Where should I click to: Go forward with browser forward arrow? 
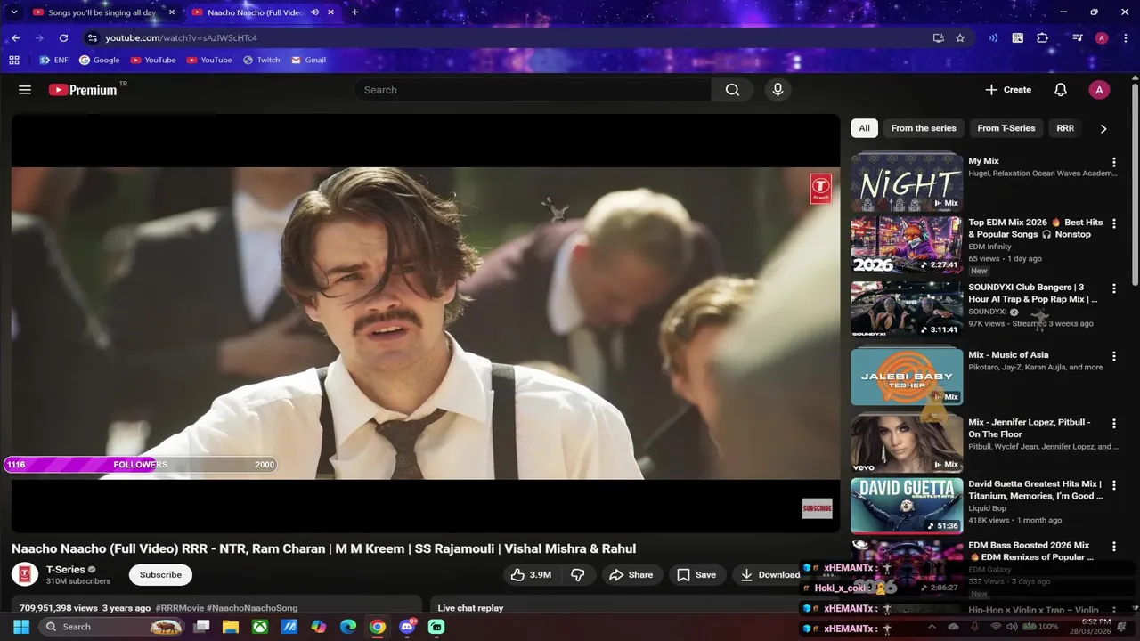39,38
